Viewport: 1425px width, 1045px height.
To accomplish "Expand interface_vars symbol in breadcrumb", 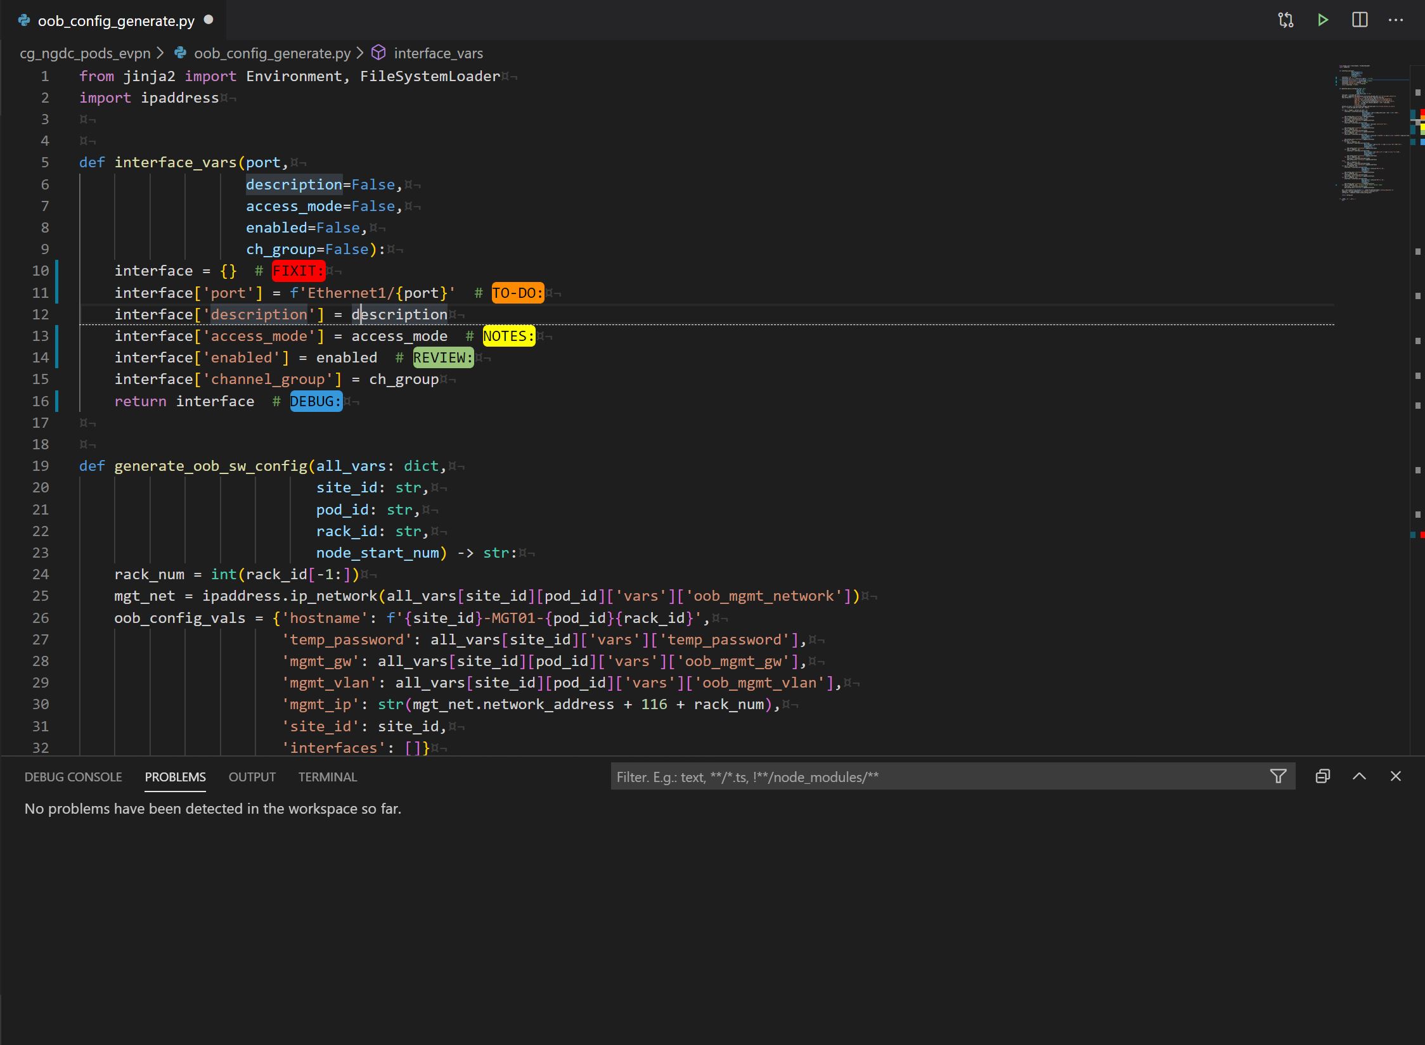I will (x=438, y=53).
